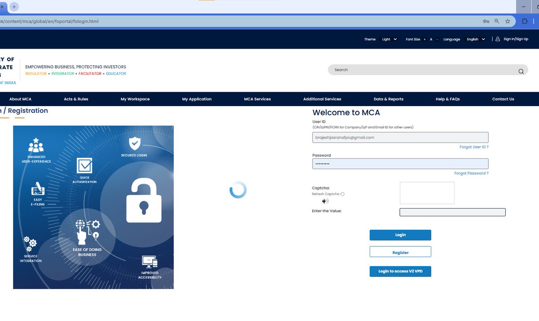The width and height of the screenshot is (539, 321).
Task: Click the Forgot Password link
Action: pyautogui.click(x=471, y=173)
